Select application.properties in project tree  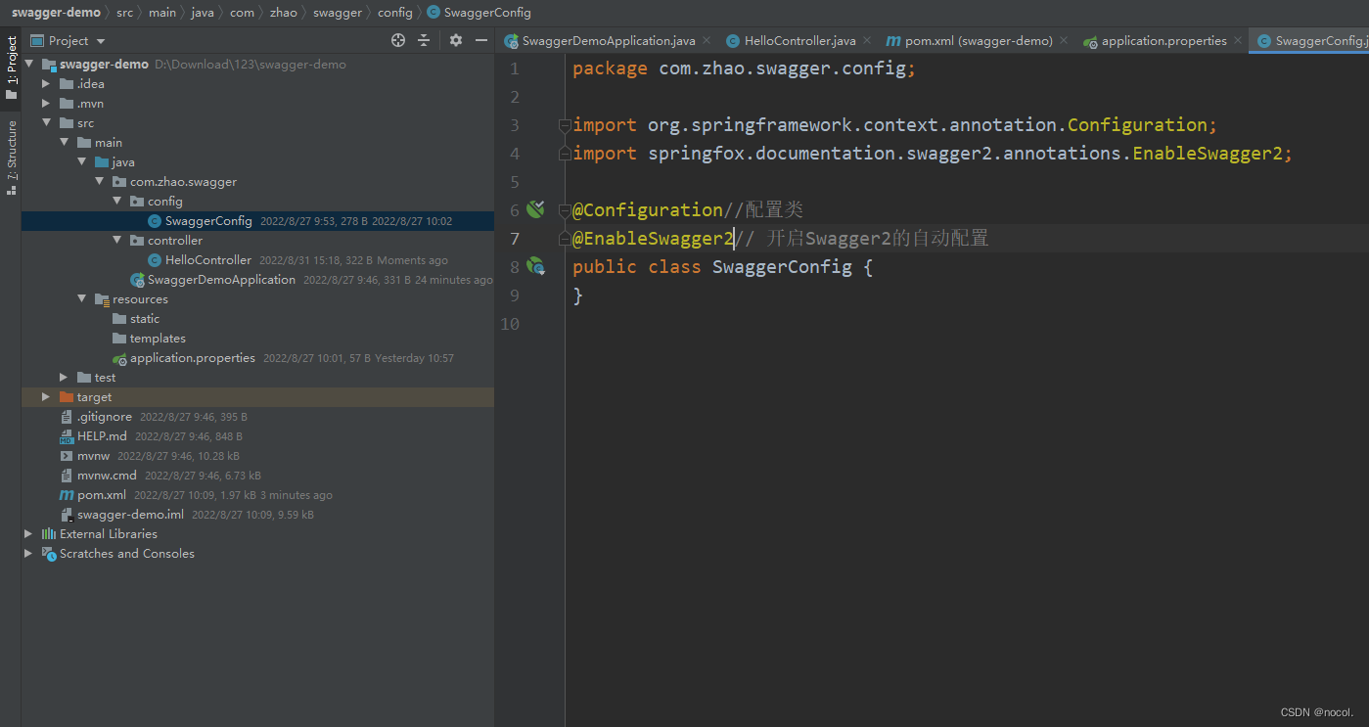coord(193,358)
